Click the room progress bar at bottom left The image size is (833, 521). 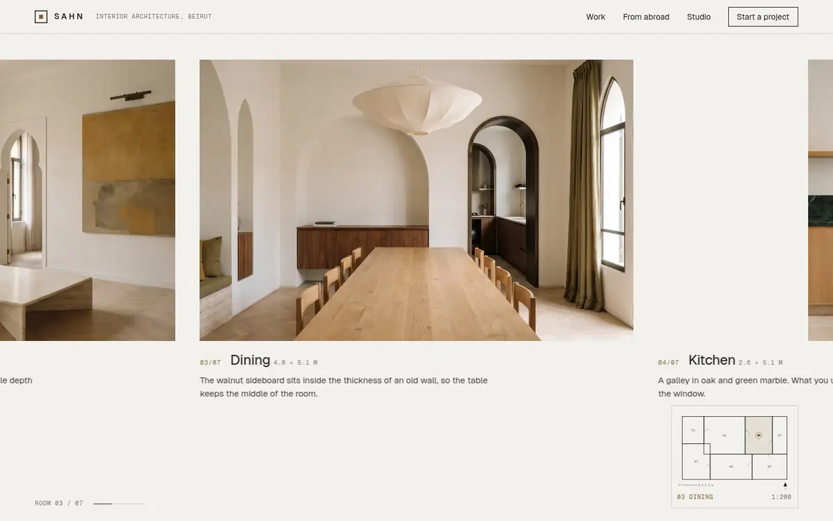tap(119, 503)
